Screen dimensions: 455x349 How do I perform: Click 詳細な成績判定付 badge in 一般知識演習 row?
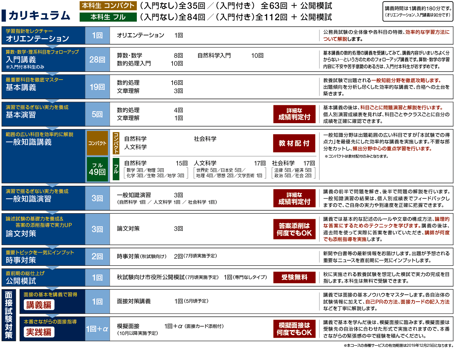point(294,198)
